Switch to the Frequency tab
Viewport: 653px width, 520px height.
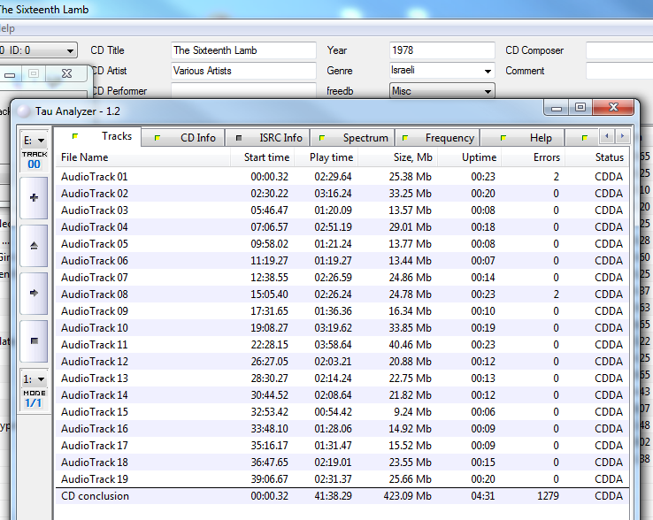pyautogui.click(x=437, y=138)
